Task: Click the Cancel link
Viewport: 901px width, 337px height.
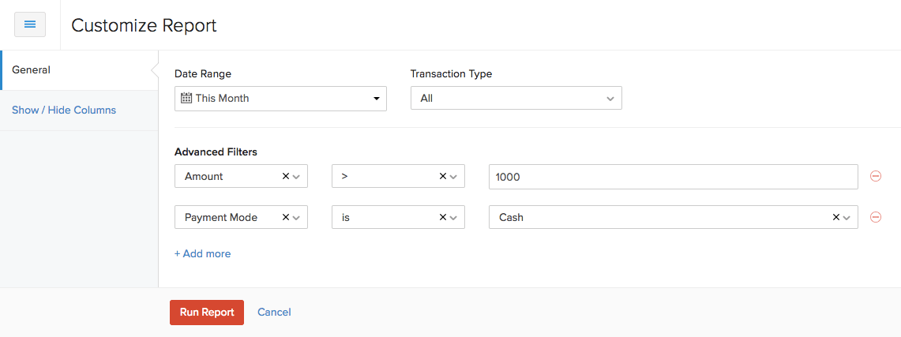Action: click(x=274, y=313)
